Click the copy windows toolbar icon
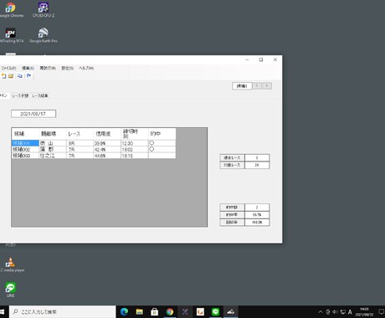Image resolution: width=385 pixels, height=318 pixels. tap(20, 76)
